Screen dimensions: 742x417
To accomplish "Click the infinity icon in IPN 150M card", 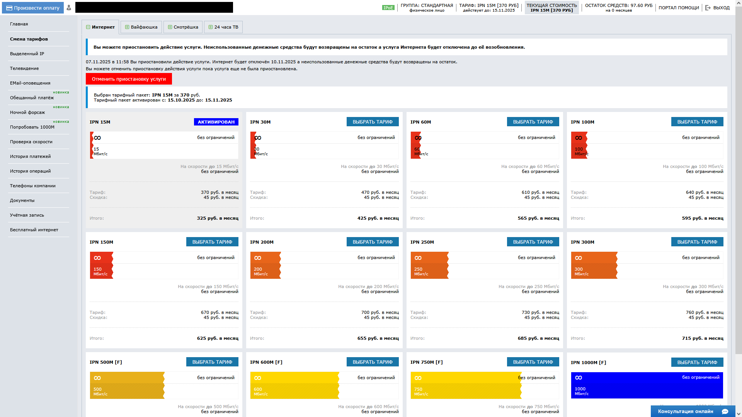I will [x=97, y=258].
